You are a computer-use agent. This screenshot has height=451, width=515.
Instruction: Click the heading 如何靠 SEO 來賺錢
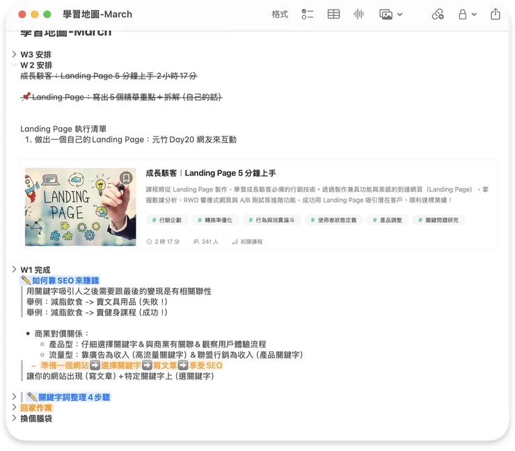(65, 280)
